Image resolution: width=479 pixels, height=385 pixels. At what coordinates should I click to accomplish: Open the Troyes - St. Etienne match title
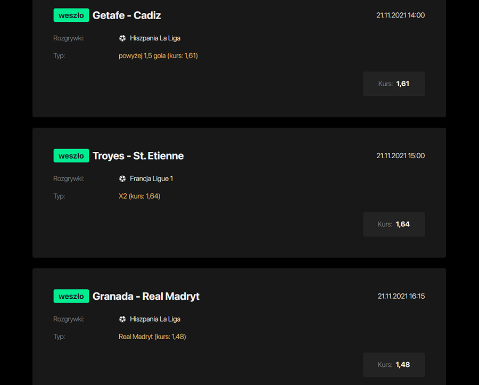[138, 156]
